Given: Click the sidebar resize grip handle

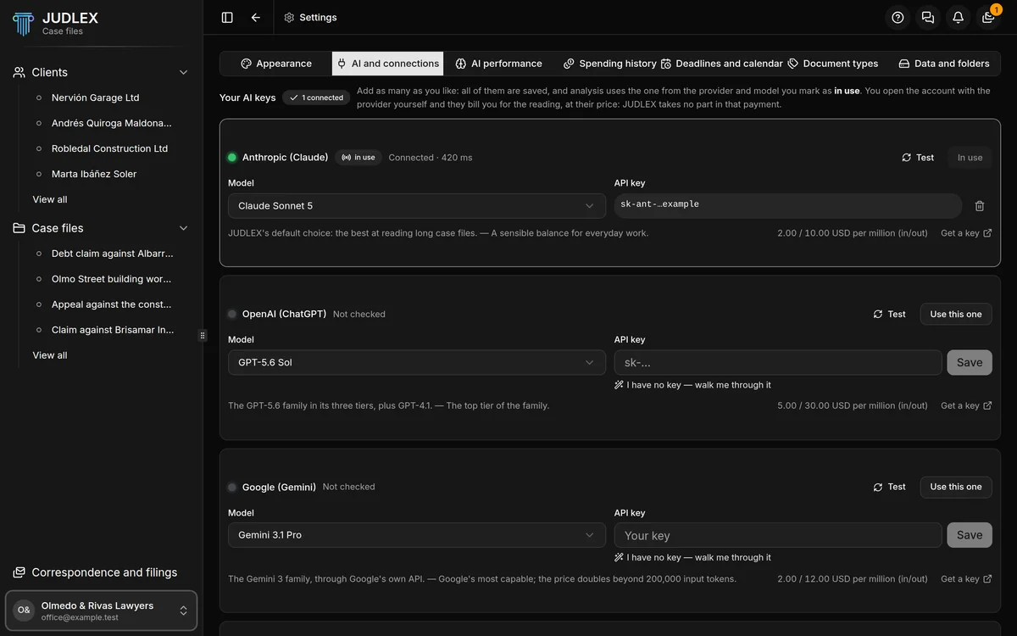Looking at the screenshot, I should coord(203,335).
